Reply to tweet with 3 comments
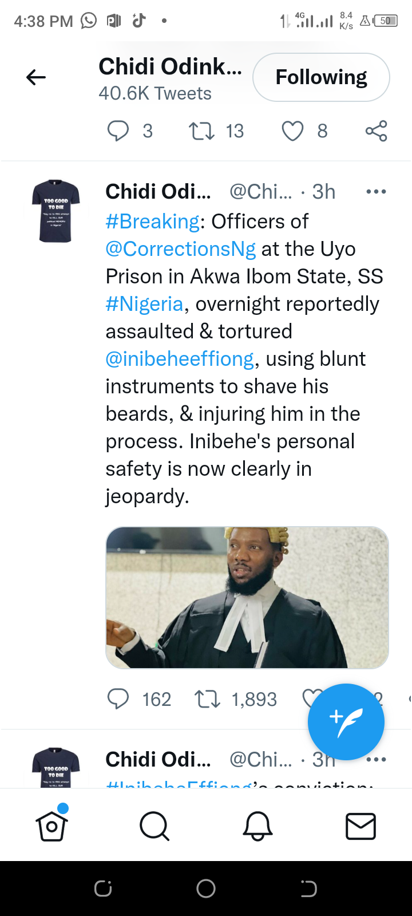 [118, 131]
